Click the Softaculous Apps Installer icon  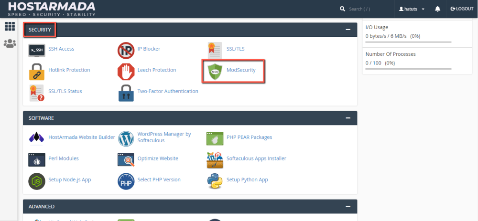point(215,160)
